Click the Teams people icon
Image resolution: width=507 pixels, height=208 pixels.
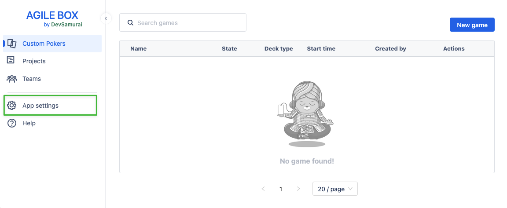11,79
